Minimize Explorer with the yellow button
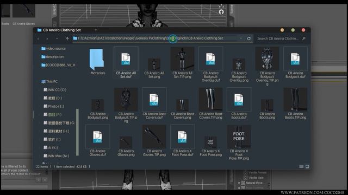Image resolution: width=348 pixels, height=195 pixels. tap(282, 30)
